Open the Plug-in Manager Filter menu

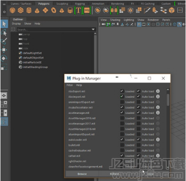(70, 85)
